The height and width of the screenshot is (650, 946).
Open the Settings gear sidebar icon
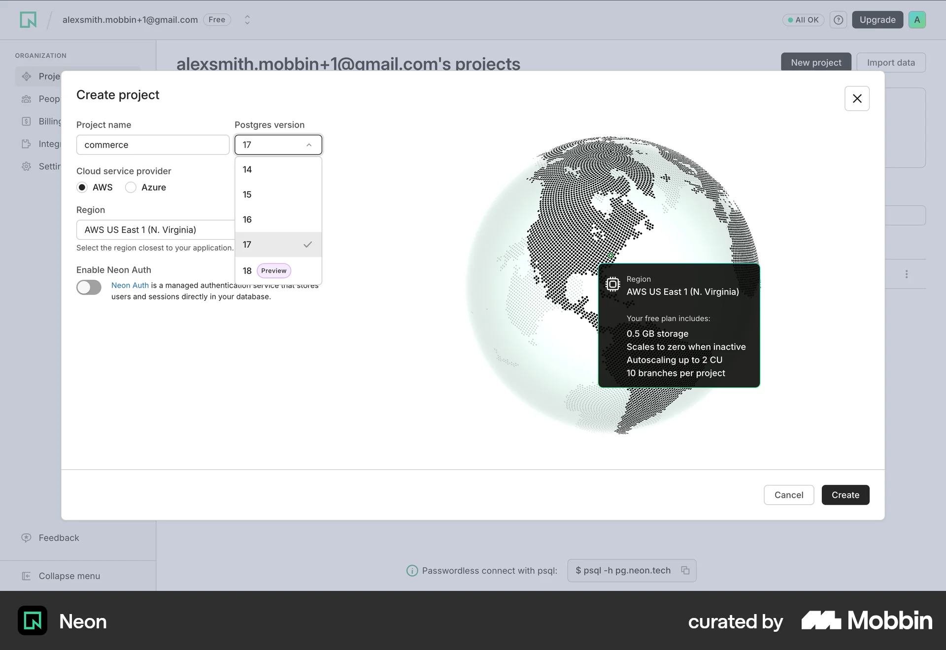click(x=27, y=166)
